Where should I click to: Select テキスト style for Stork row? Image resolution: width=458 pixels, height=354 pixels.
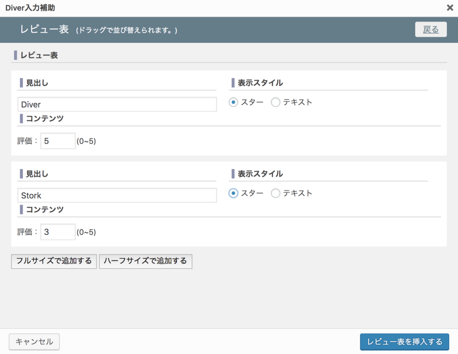coord(276,193)
